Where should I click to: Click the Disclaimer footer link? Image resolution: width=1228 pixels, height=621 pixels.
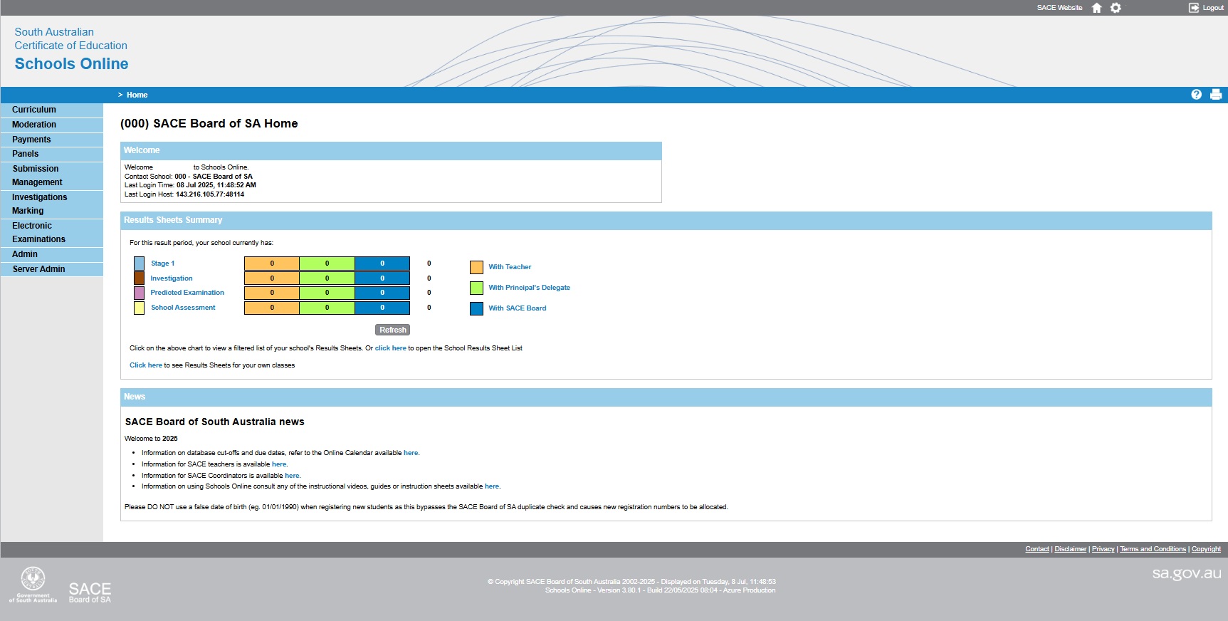(1071, 549)
